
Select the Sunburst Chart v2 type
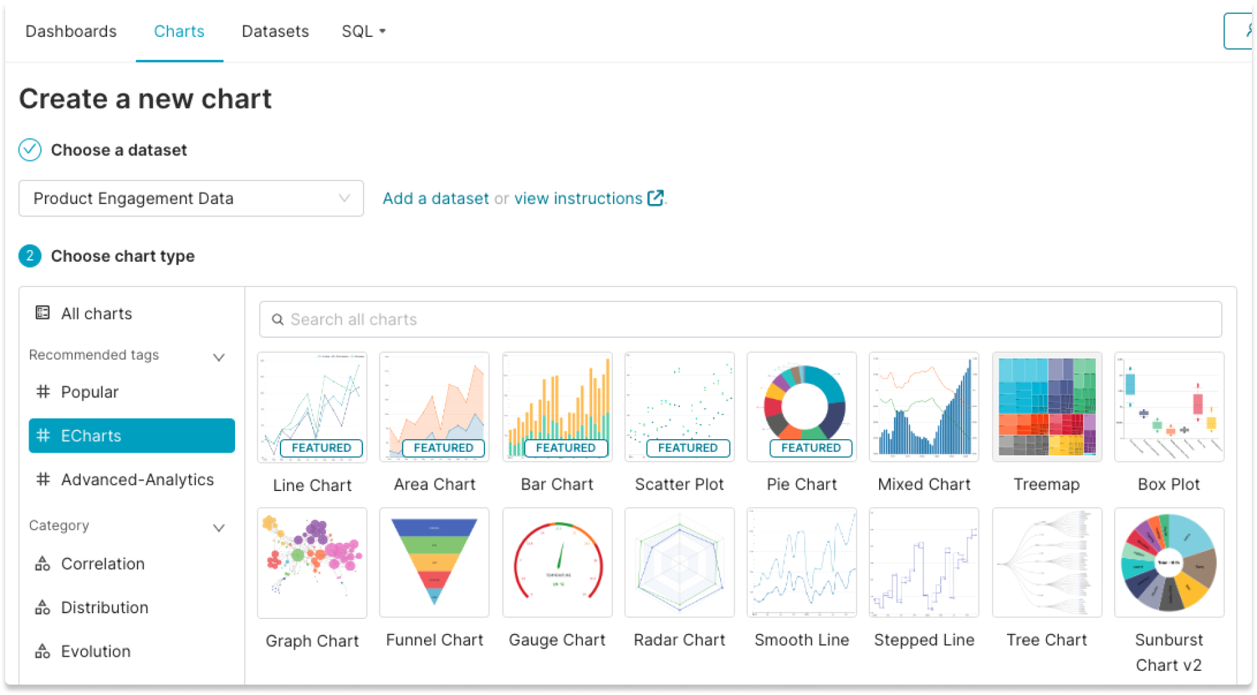(1169, 562)
